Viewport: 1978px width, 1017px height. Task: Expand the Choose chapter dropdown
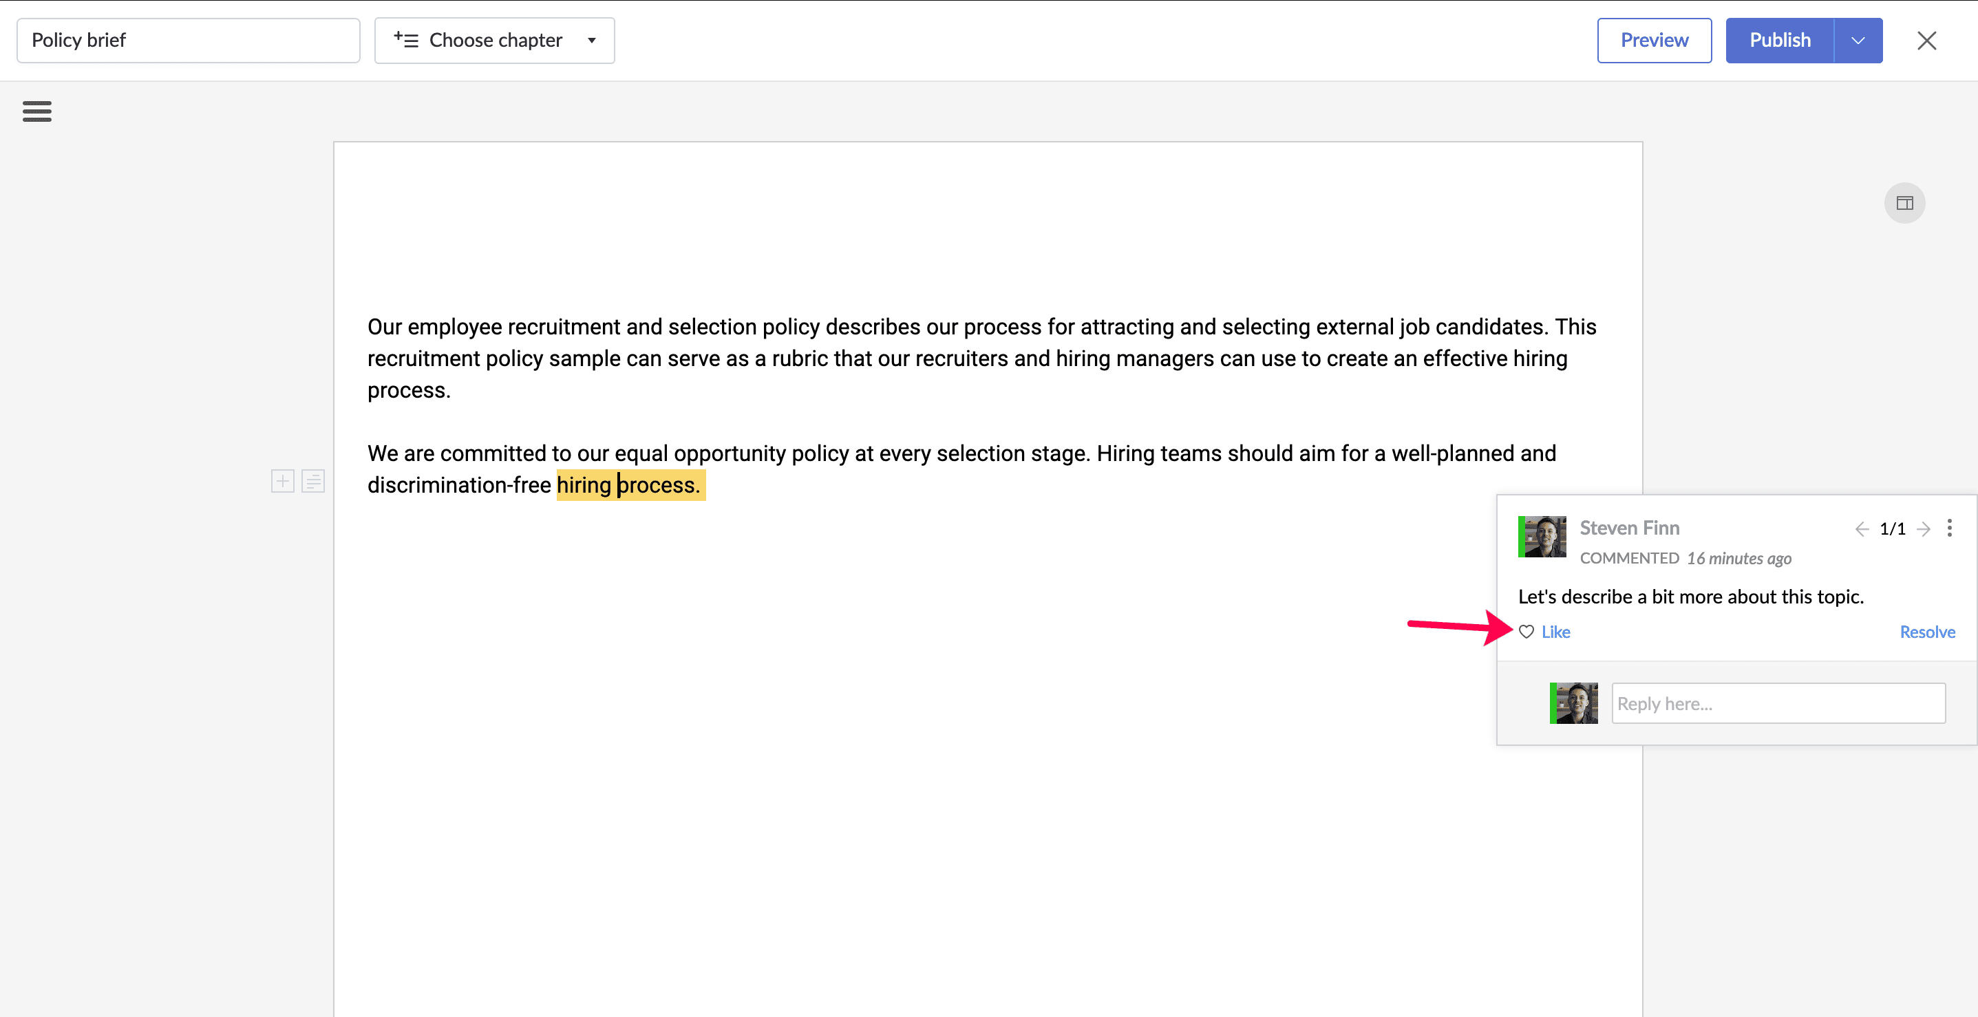(x=494, y=41)
